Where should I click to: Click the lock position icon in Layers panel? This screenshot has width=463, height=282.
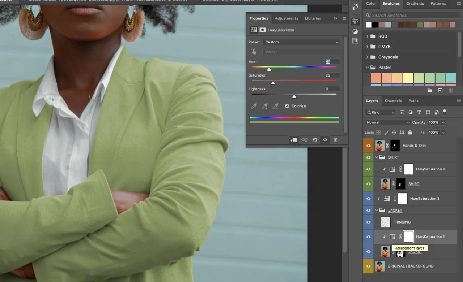coord(395,132)
